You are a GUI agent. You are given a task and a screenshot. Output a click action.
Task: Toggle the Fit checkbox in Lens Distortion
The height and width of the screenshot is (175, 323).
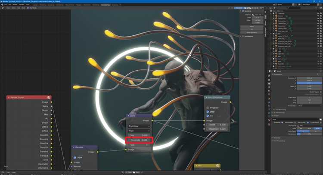208,116
